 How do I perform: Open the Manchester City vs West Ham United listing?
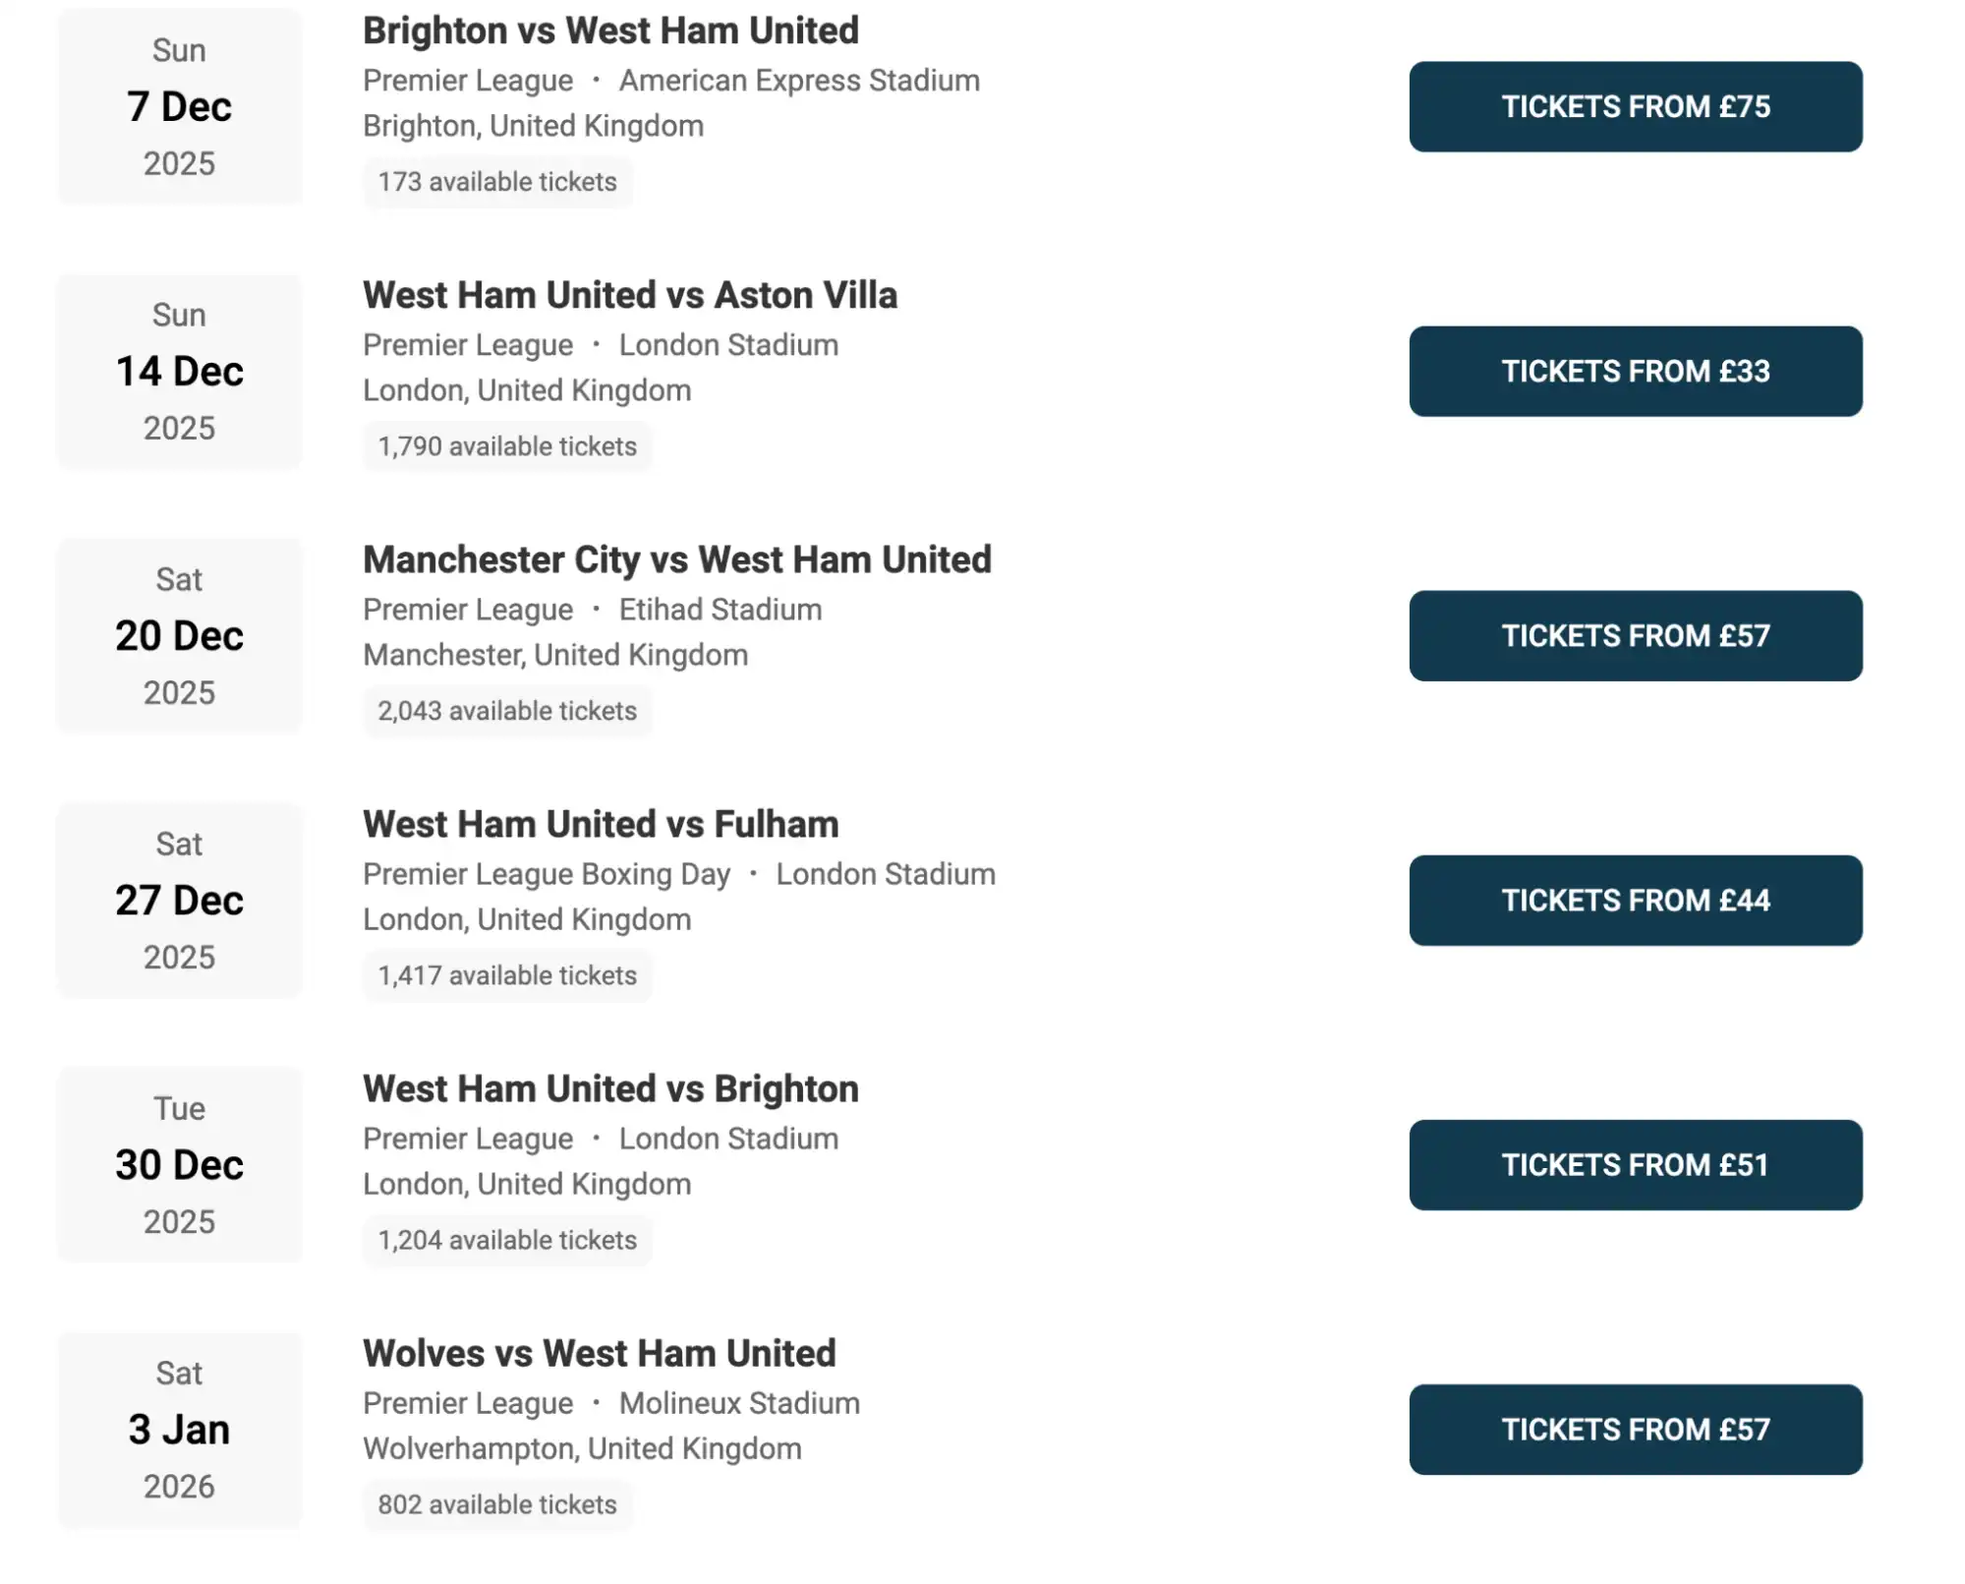[677, 558]
